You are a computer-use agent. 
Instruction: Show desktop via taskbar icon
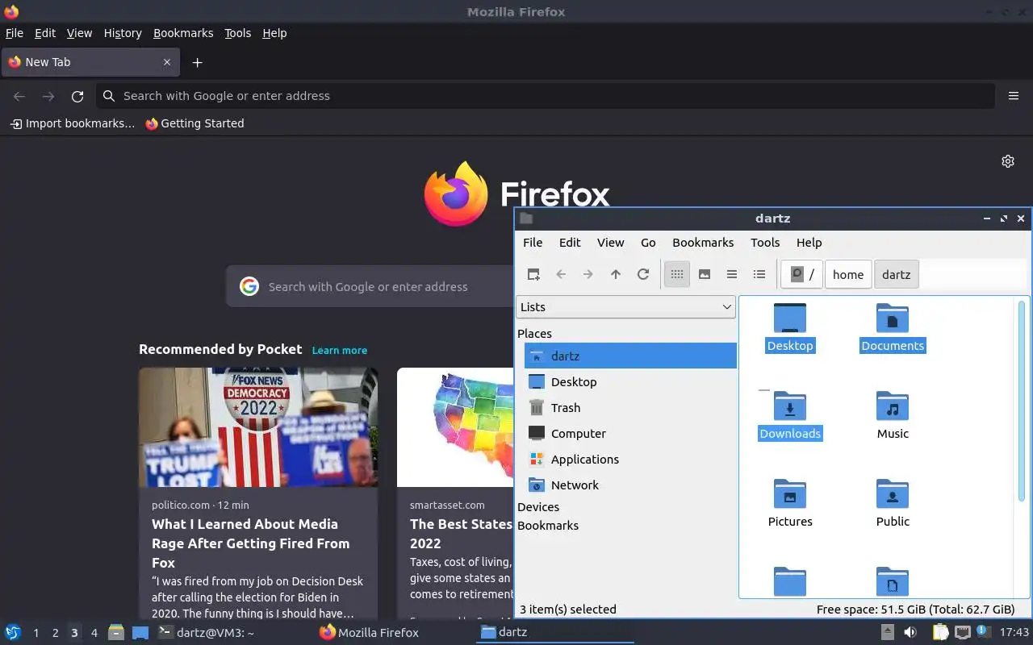click(x=140, y=632)
